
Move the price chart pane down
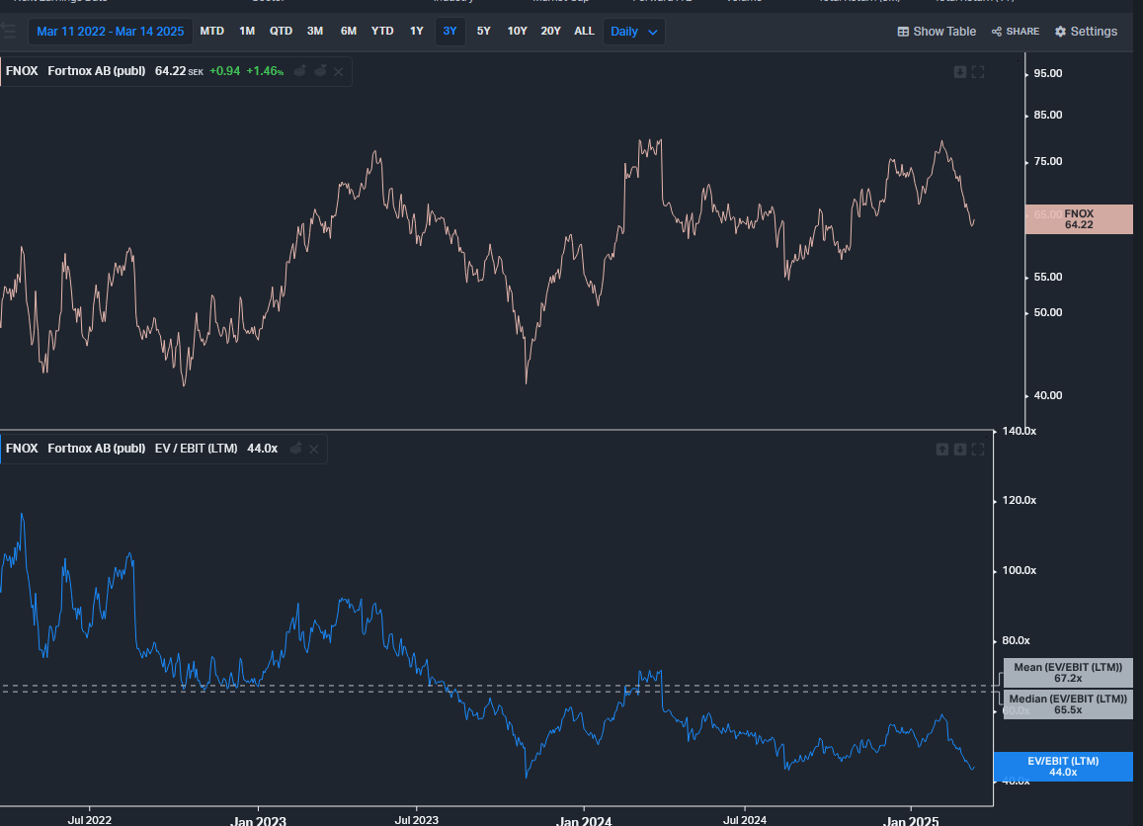point(959,72)
